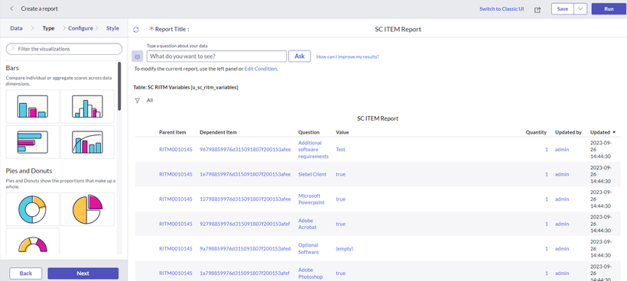Go to the Type step tab
Viewport: 627px width, 281px height.
point(48,28)
